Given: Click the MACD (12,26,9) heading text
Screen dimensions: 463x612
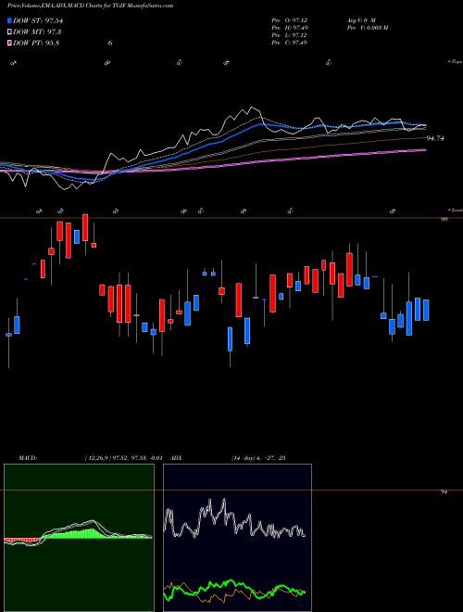Looking at the screenshot, I should tap(90, 458).
